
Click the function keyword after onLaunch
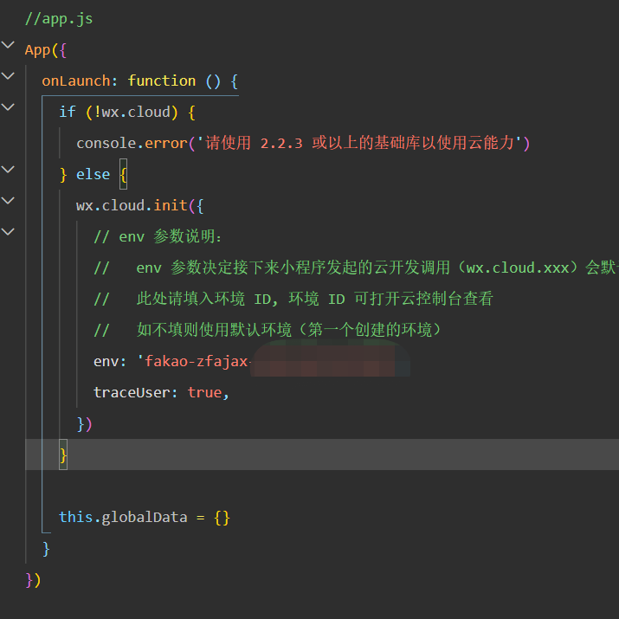(x=162, y=81)
